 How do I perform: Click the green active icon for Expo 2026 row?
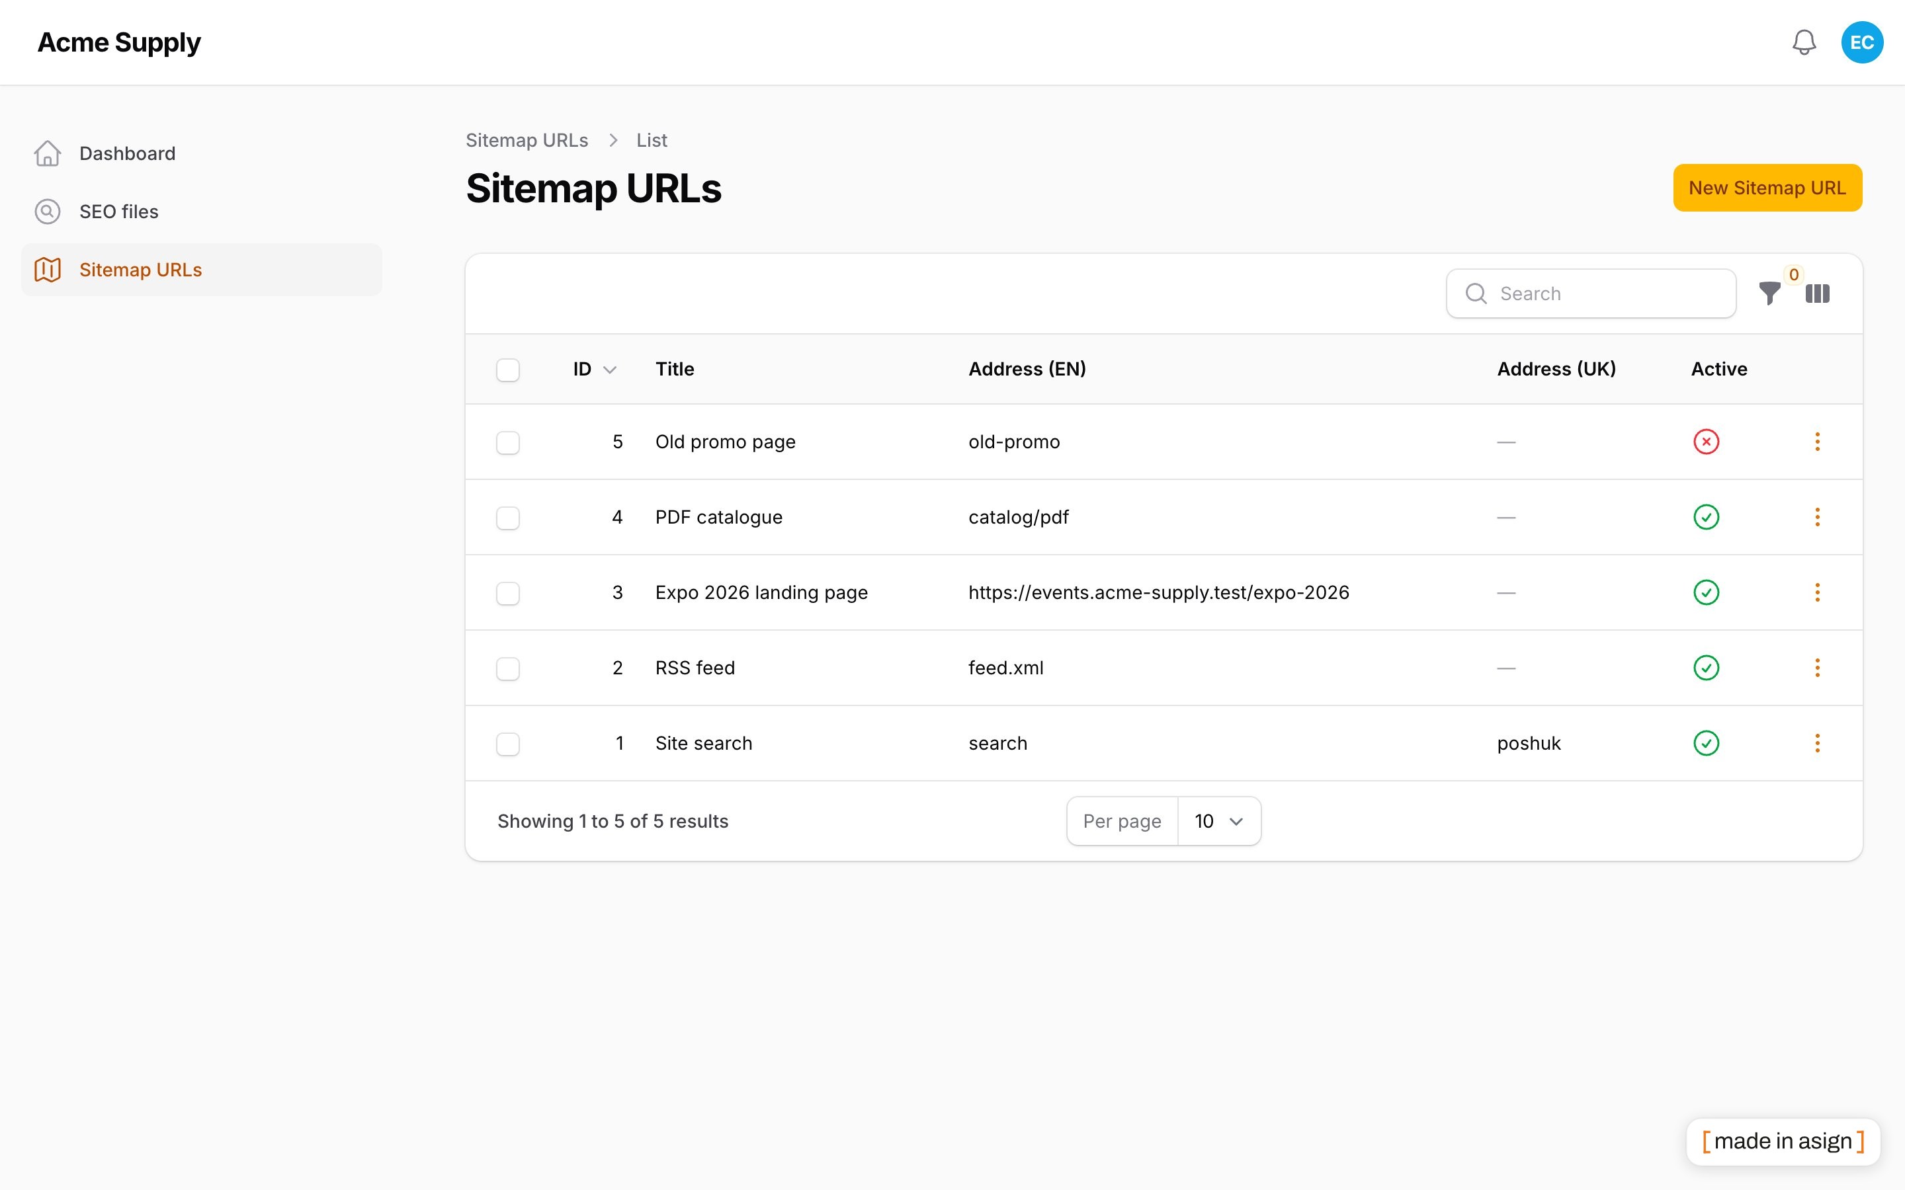point(1706,592)
